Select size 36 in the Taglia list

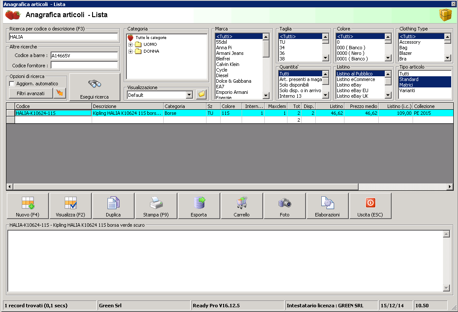pos(300,53)
